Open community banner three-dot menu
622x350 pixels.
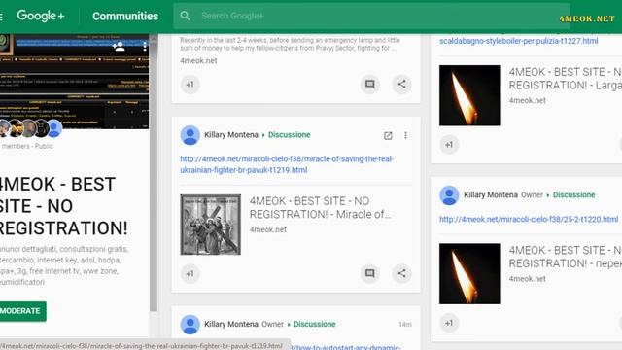[x=145, y=47]
